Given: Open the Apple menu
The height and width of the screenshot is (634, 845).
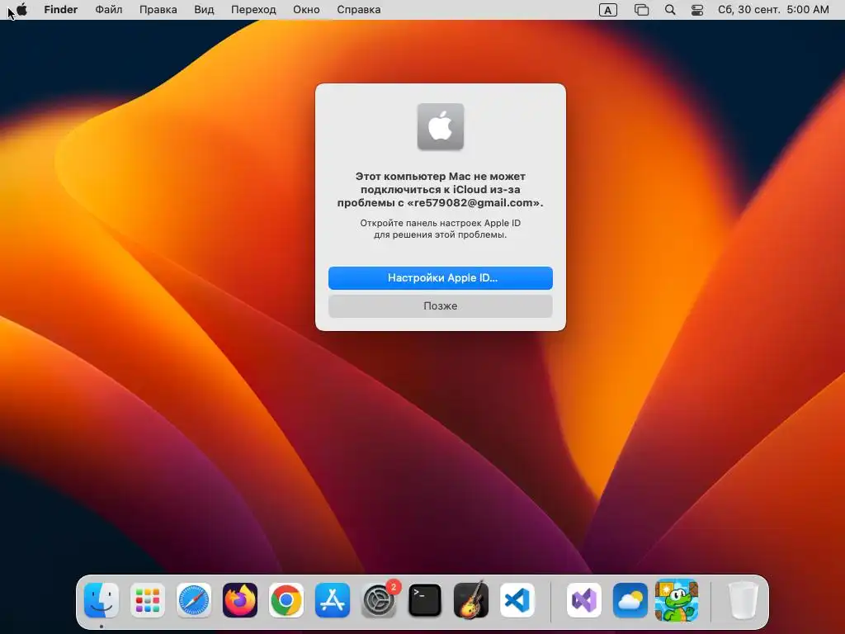Looking at the screenshot, I should tap(21, 9).
